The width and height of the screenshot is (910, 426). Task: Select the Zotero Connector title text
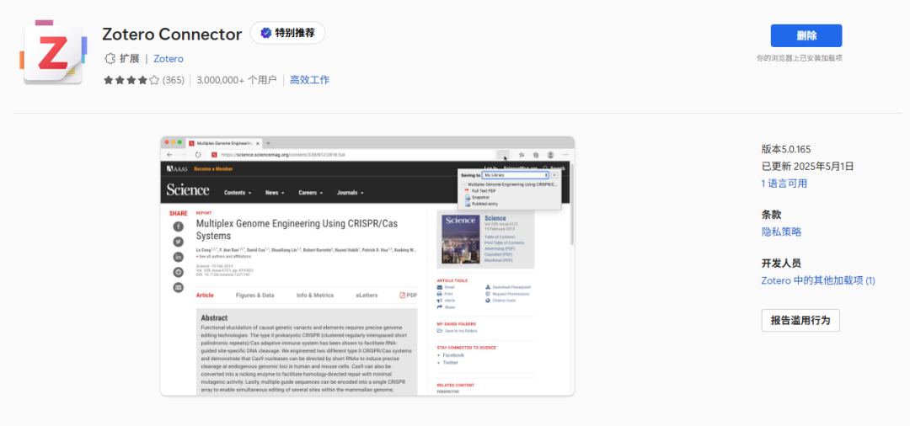(172, 35)
